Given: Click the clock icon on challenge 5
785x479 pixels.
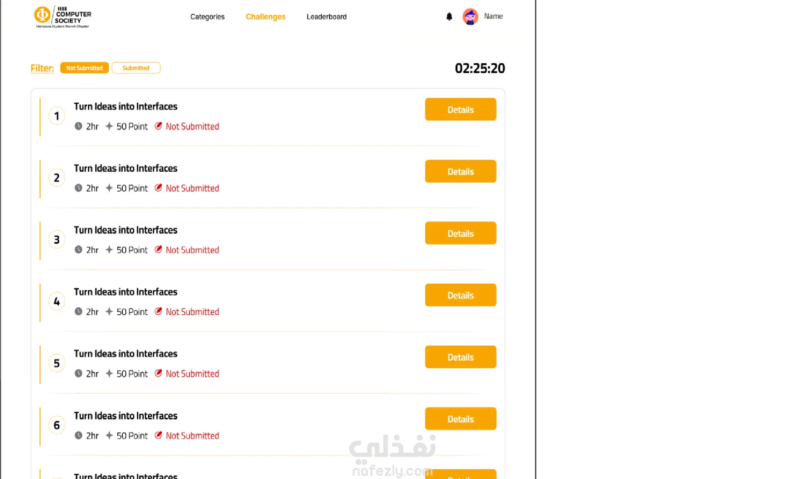Looking at the screenshot, I should (x=78, y=374).
